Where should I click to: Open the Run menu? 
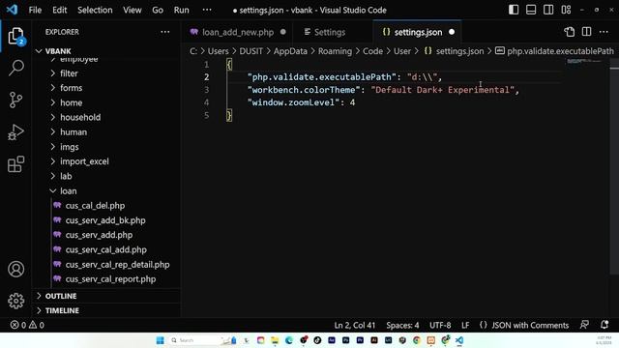(x=181, y=10)
